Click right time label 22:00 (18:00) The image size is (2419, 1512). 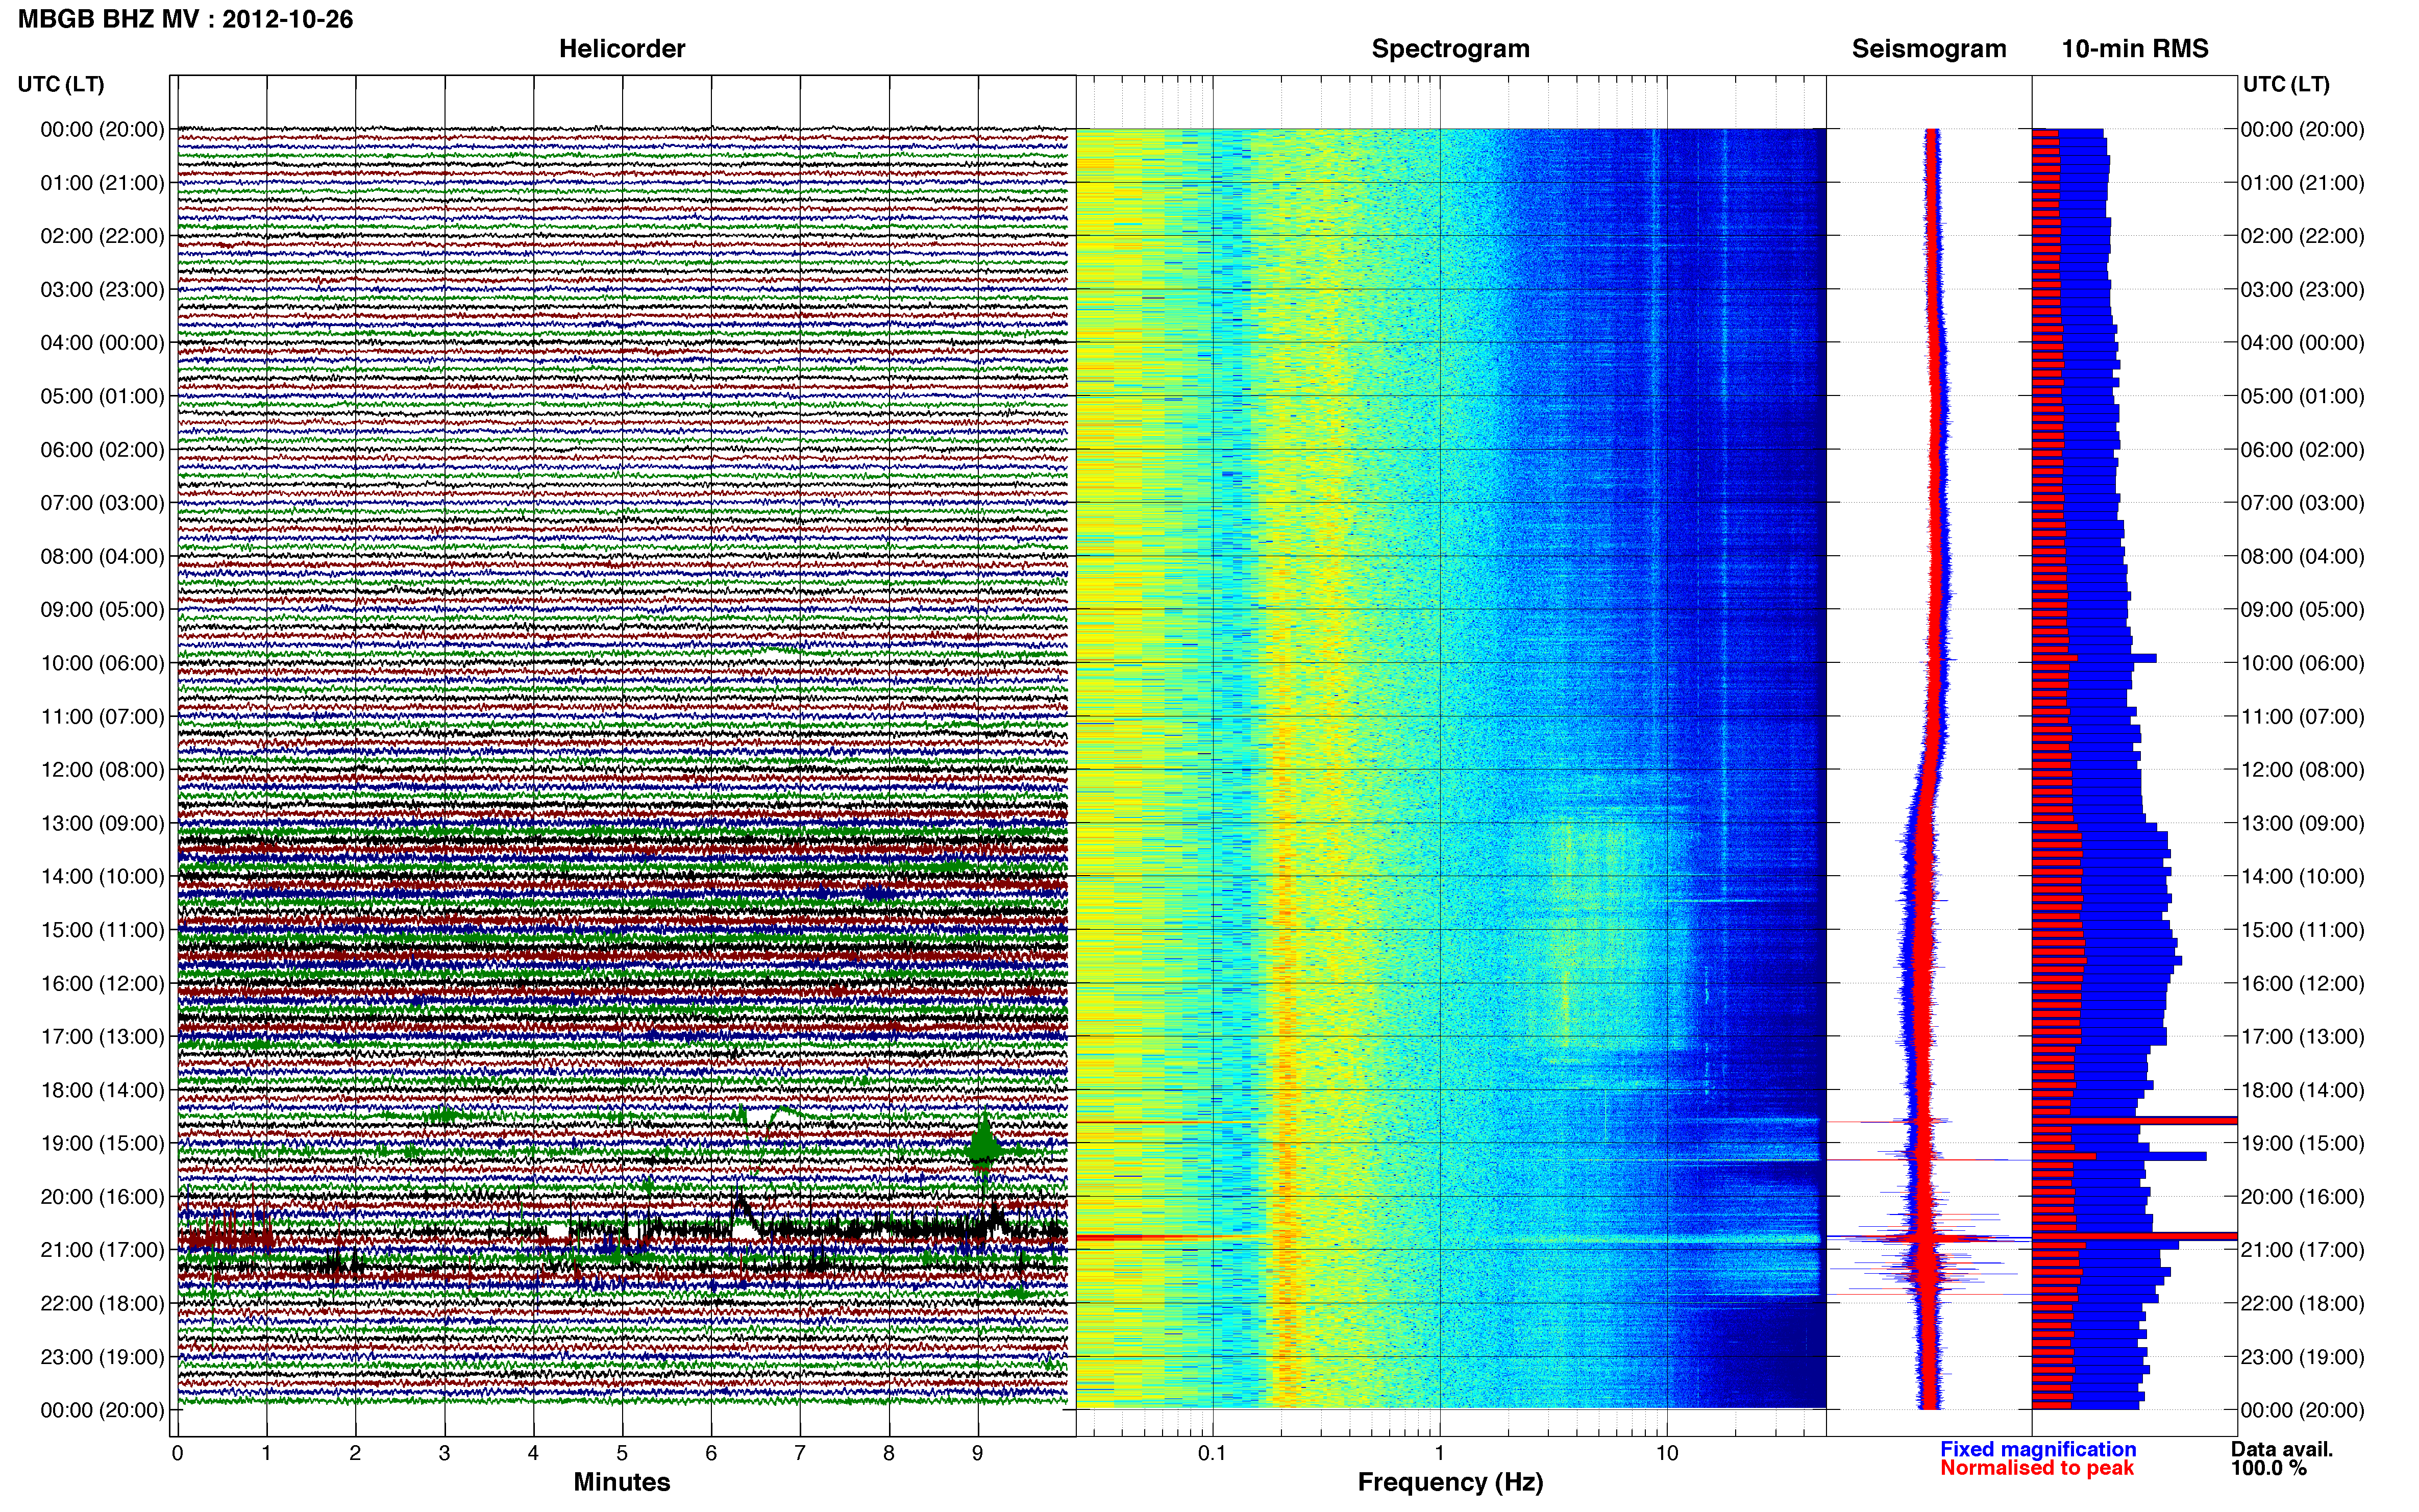[x=2303, y=1303]
